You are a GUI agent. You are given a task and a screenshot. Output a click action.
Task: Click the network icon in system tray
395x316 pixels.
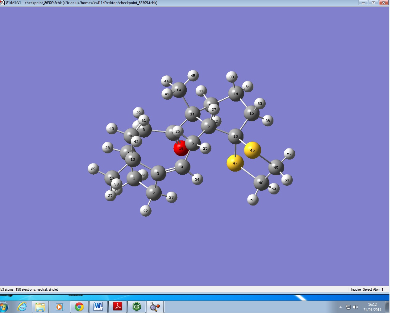click(x=348, y=307)
